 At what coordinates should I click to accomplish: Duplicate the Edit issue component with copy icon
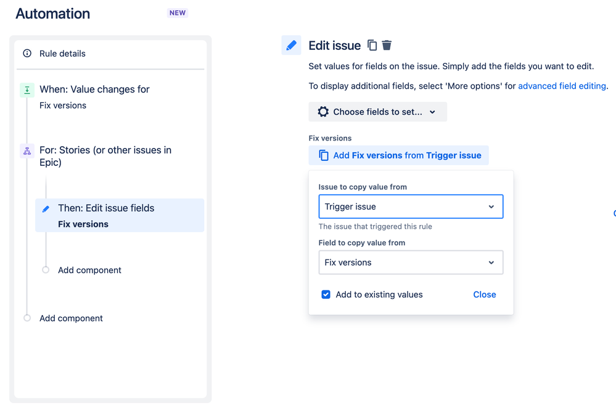pyautogui.click(x=372, y=45)
